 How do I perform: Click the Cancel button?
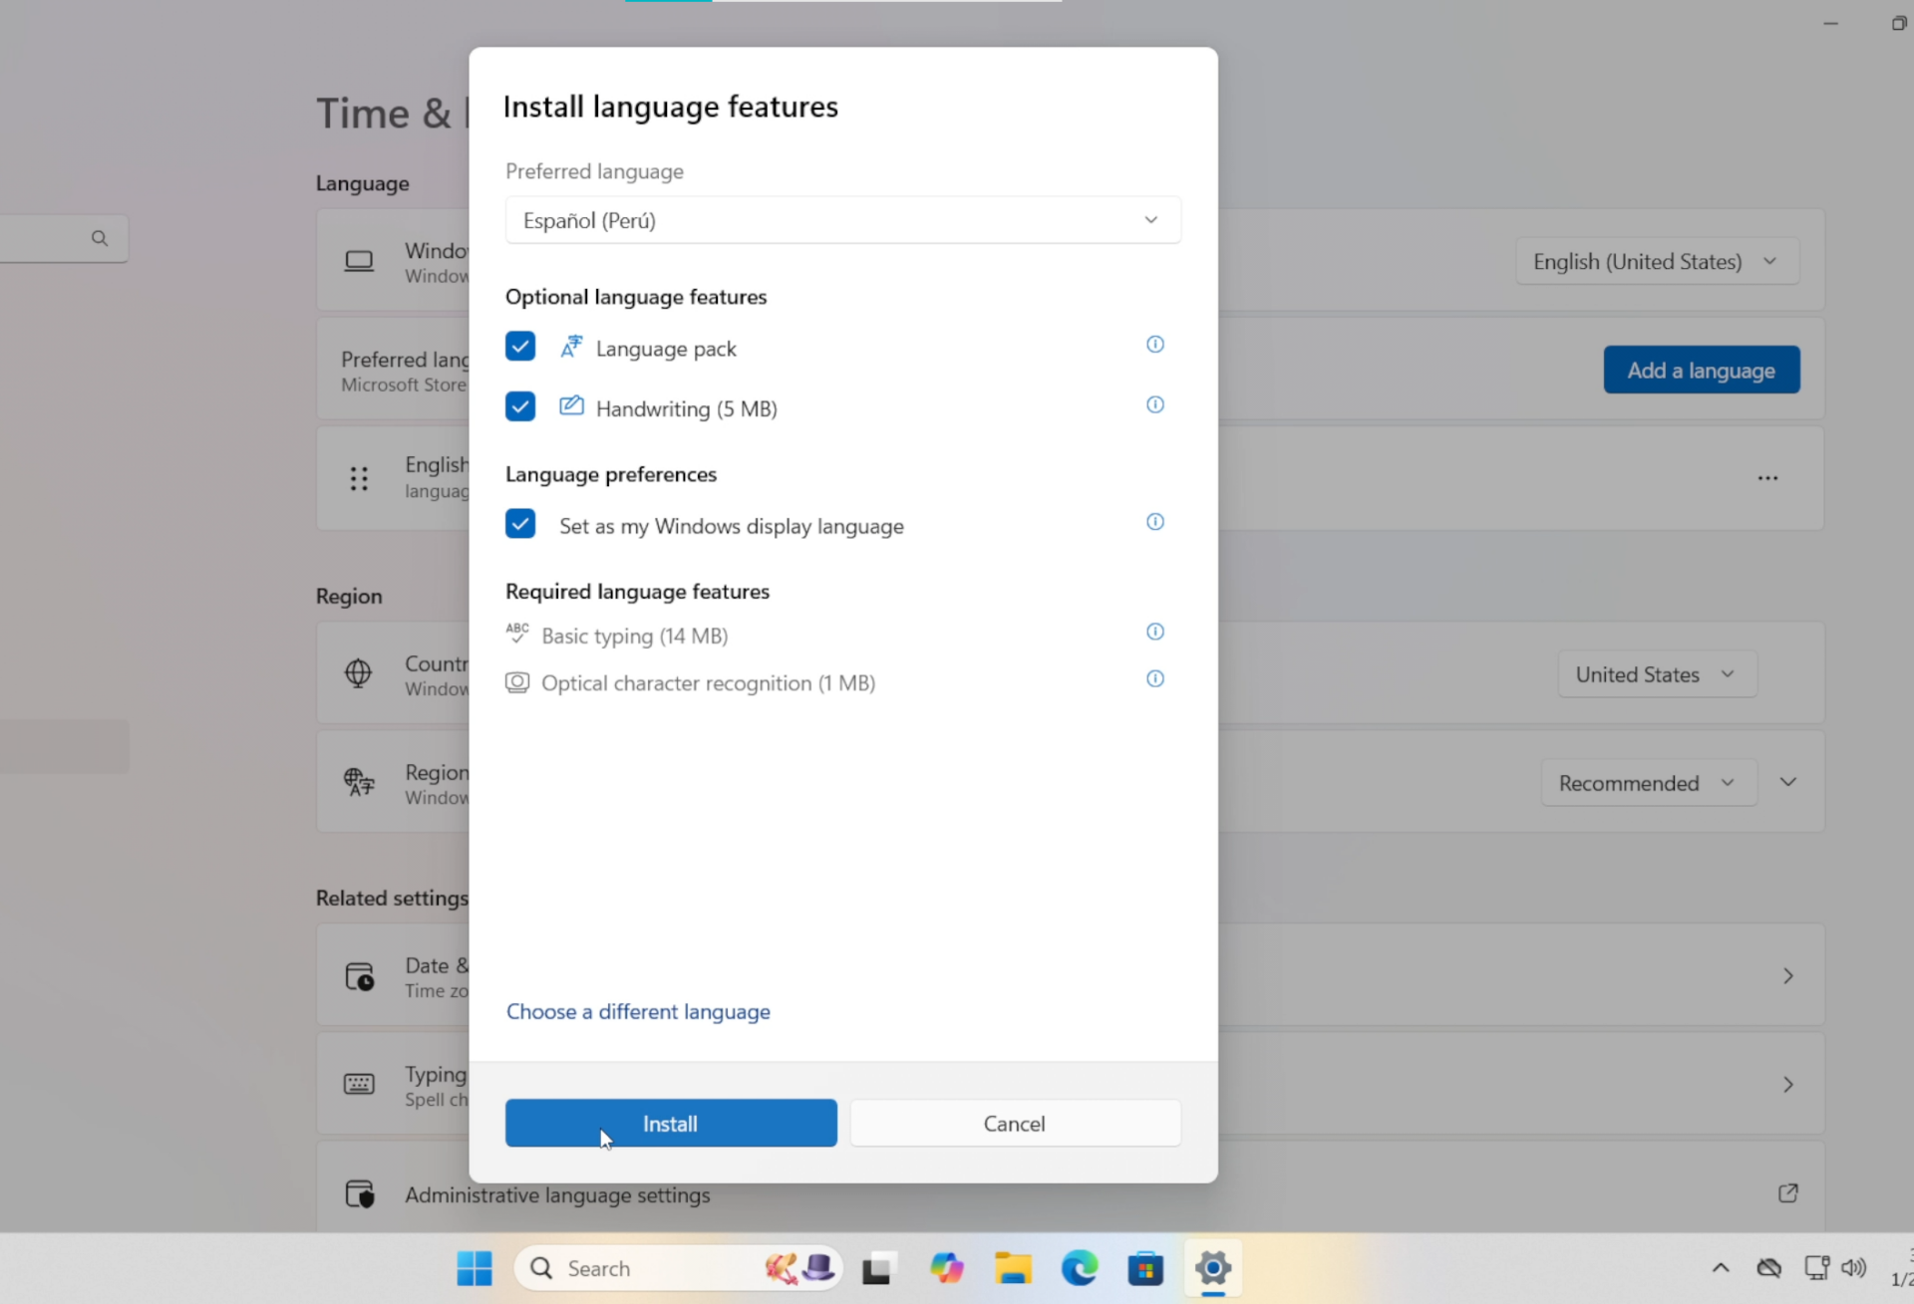[x=1014, y=1124]
